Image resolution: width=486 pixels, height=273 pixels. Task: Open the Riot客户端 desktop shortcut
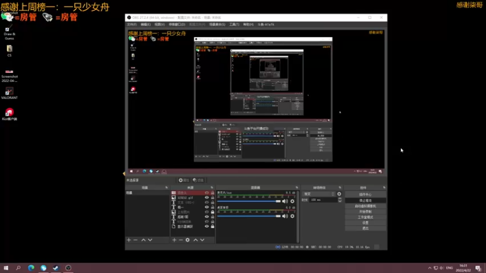pyautogui.click(x=9, y=114)
